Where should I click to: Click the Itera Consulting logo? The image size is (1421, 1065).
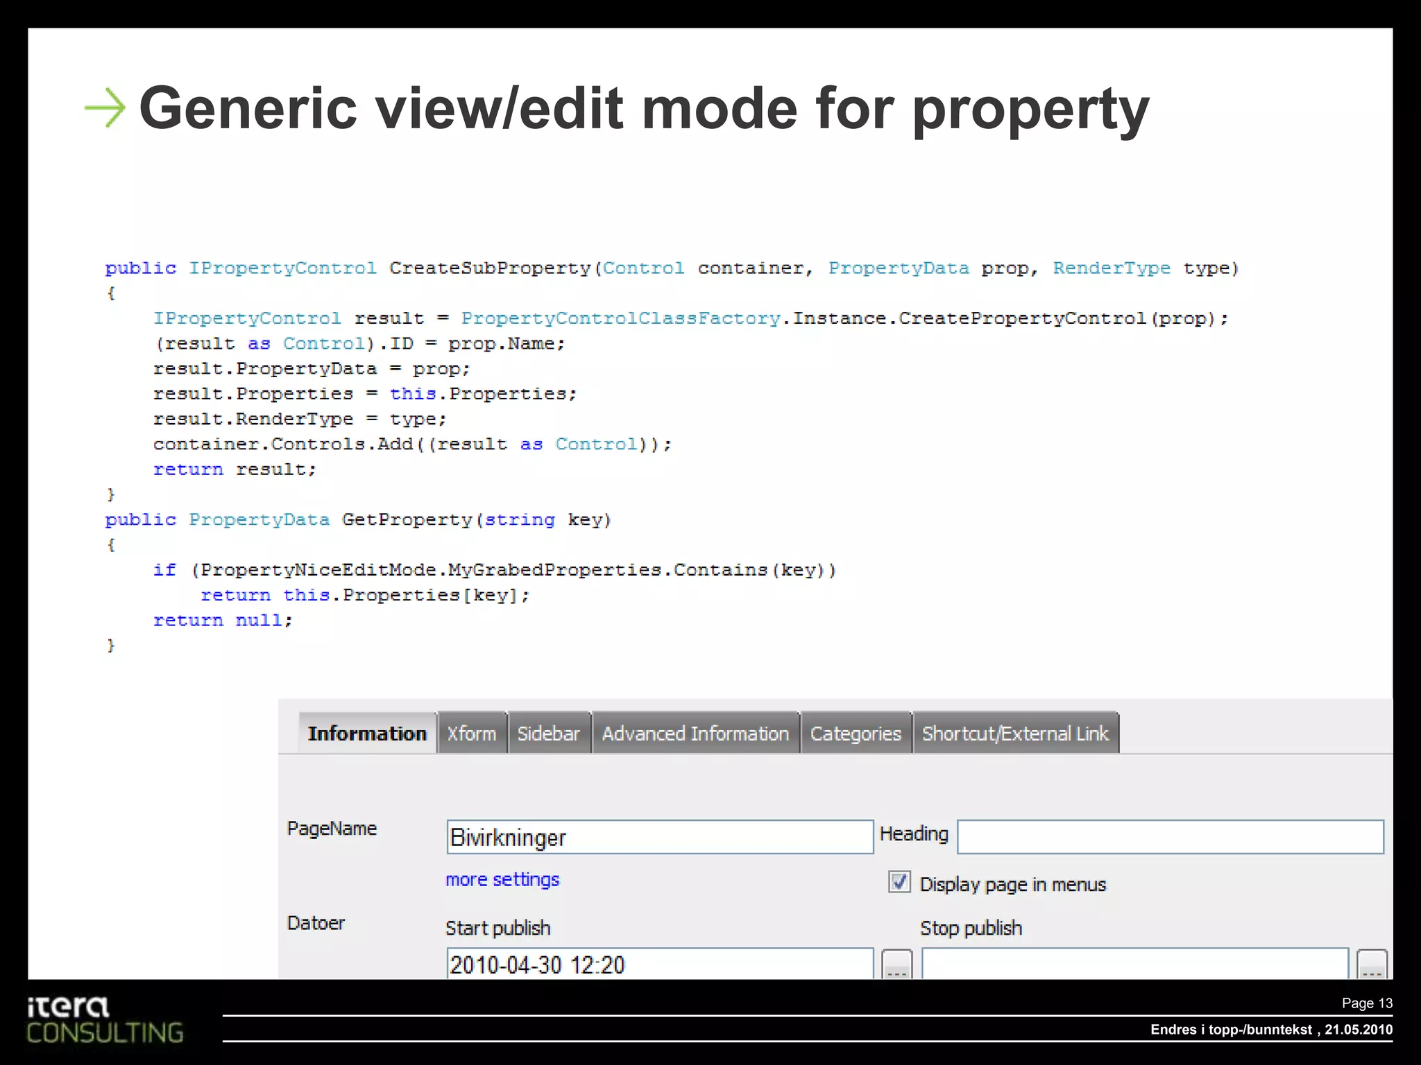104,1020
